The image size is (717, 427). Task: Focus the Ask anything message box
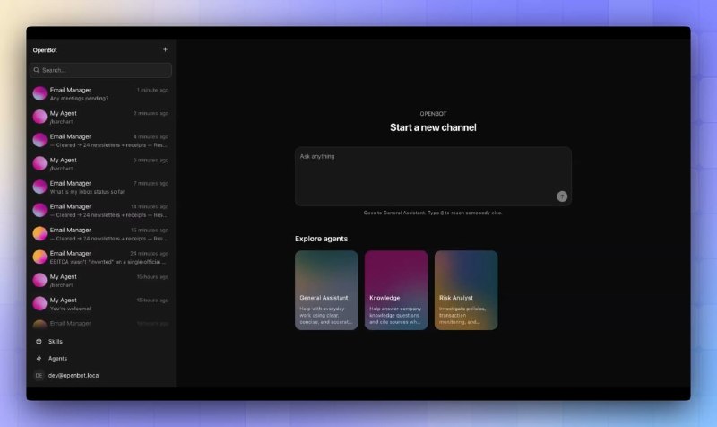click(x=433, y=176)
